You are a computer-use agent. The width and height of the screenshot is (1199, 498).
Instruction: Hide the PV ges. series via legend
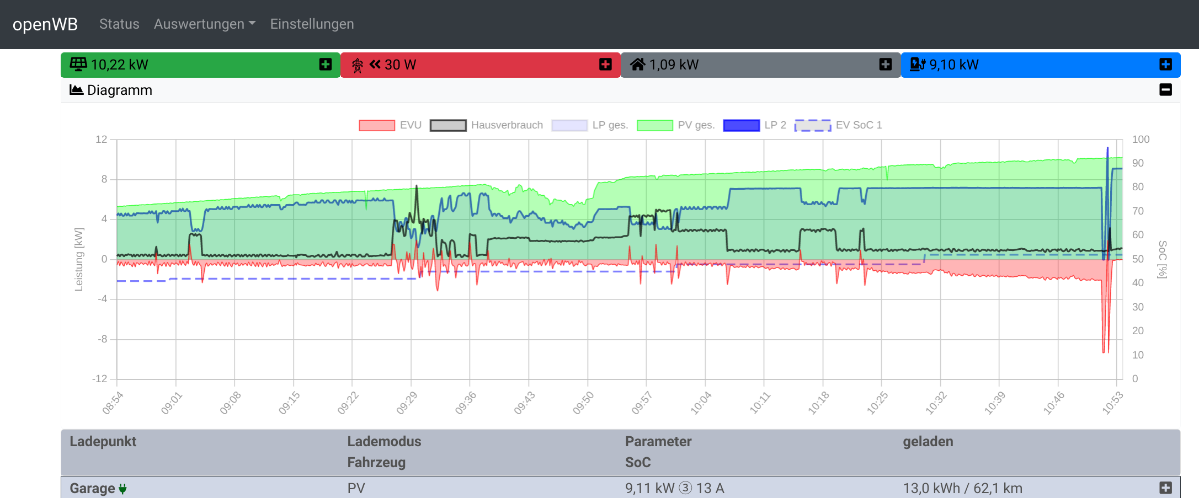click(x=675, y=125)
